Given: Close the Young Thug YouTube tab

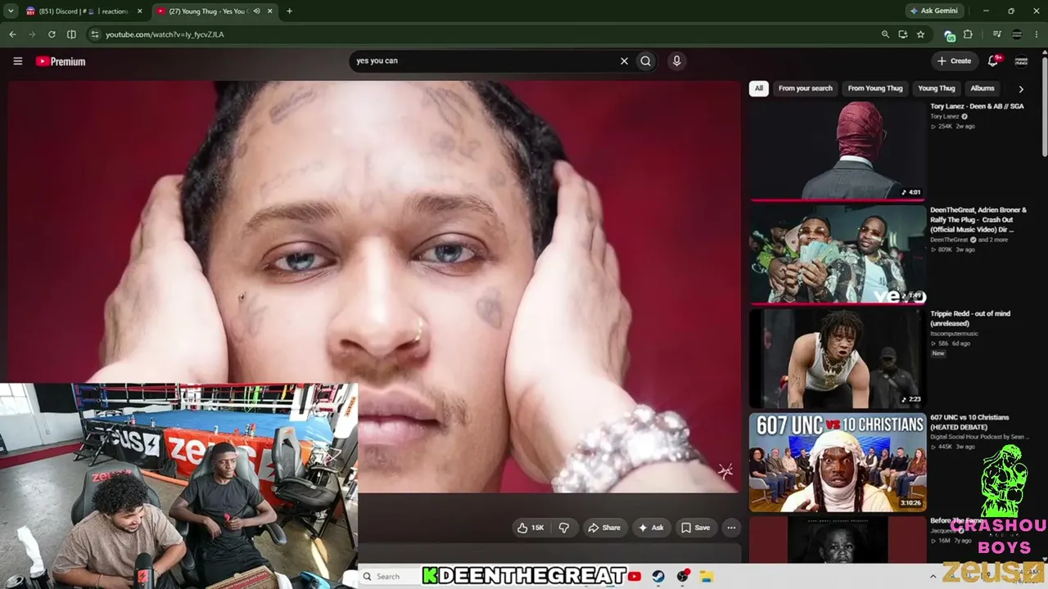Looking at the screenshot, I should coord(269,11).
